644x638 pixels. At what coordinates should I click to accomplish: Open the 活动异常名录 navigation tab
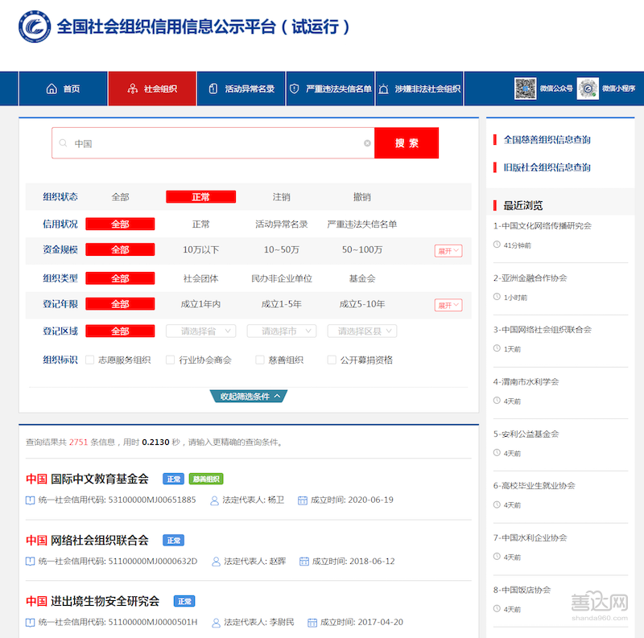[x=241, y=89]
